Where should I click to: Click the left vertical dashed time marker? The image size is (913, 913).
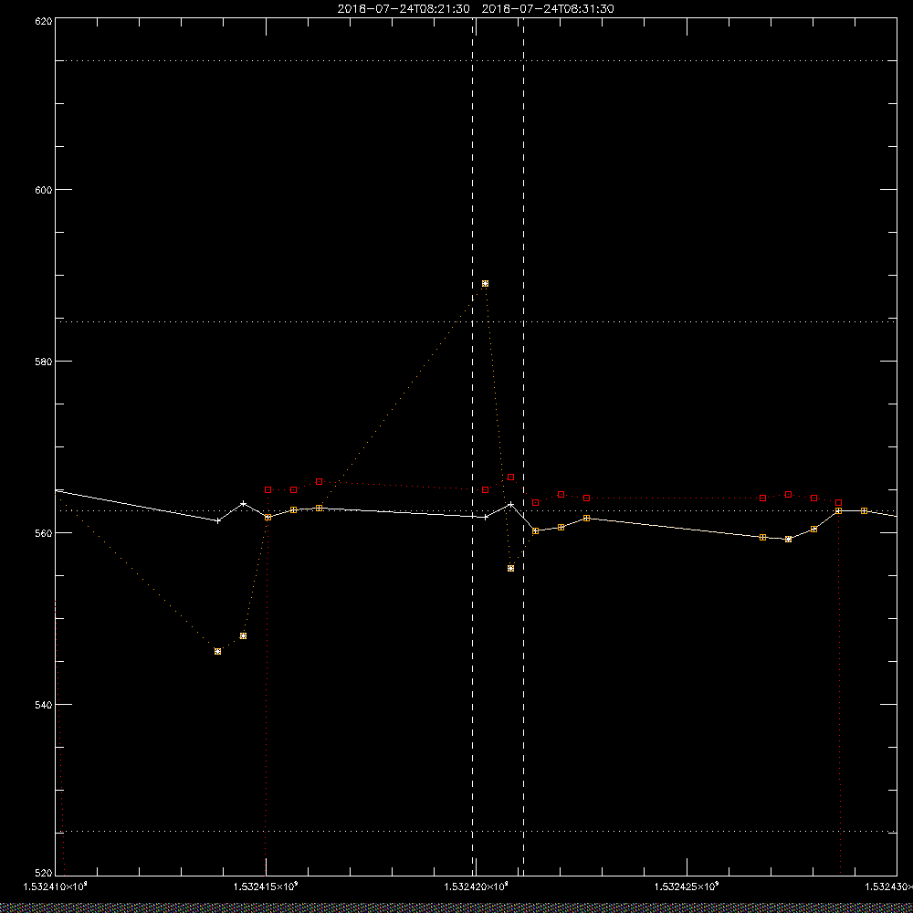point(472,446)
